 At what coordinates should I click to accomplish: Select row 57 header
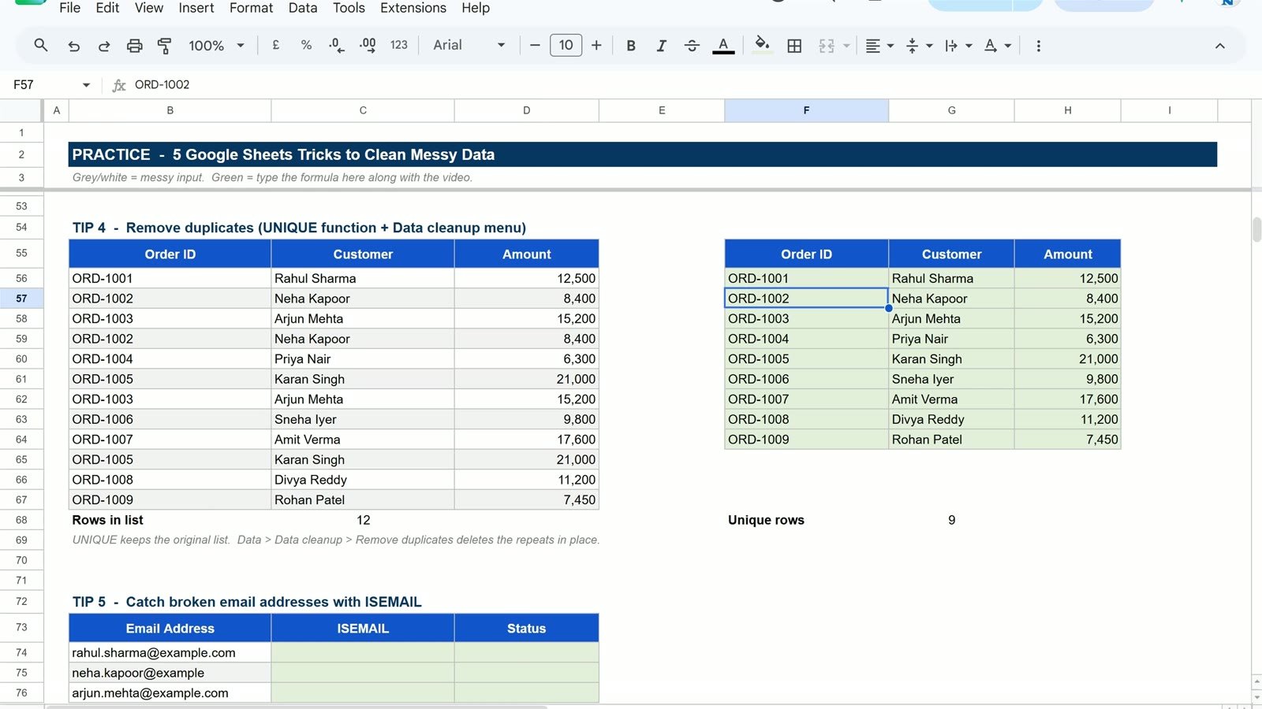(21, 299)
